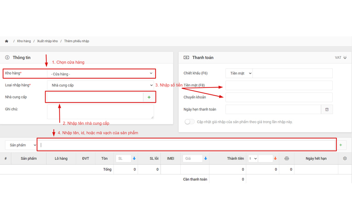352x220 pixels.
Task: Click the Tồn column header
Action: [x=104, y=158]
